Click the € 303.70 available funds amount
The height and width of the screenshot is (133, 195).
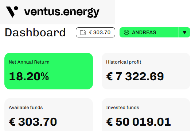33,122
